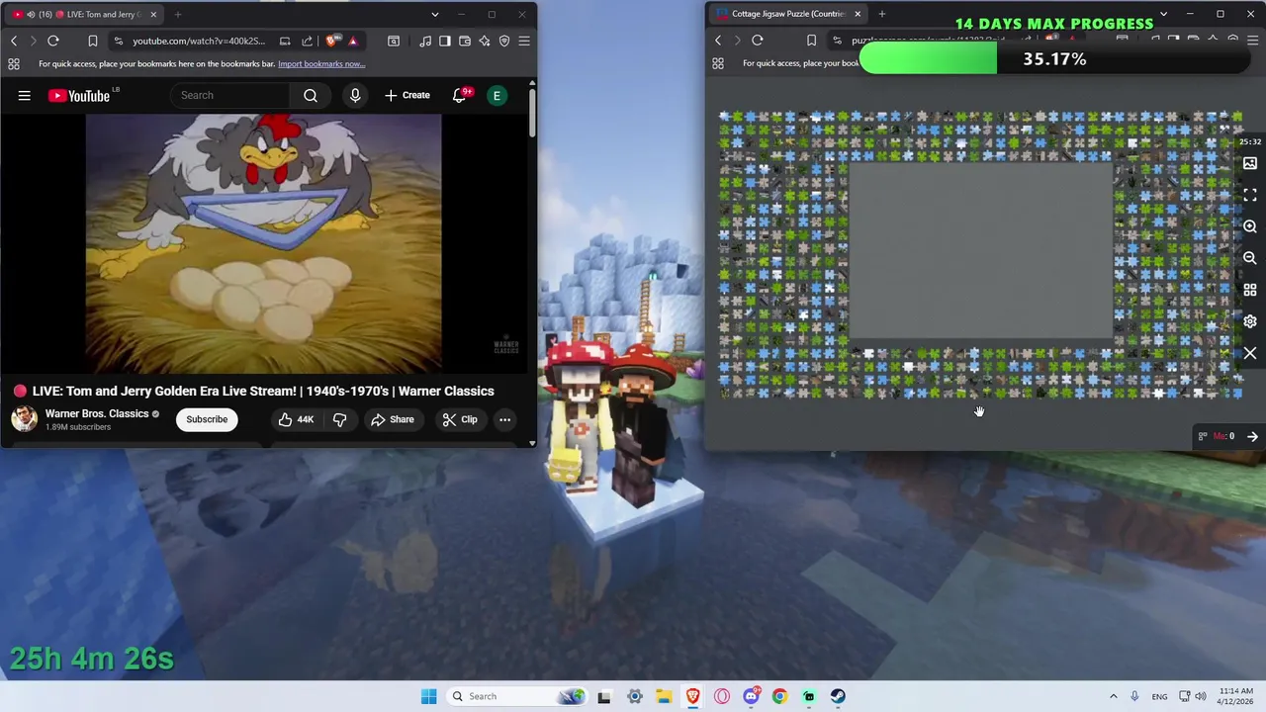
Task: Open Brave Rewards triangle icon
Action: coord(353,41)
